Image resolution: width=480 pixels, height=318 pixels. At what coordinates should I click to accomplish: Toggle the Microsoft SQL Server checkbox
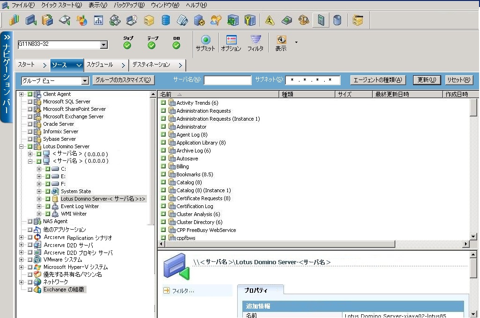(x=30, y=101)
